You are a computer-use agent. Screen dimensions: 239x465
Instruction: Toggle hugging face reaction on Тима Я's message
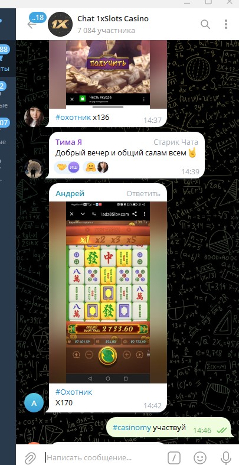click(96, 168)
